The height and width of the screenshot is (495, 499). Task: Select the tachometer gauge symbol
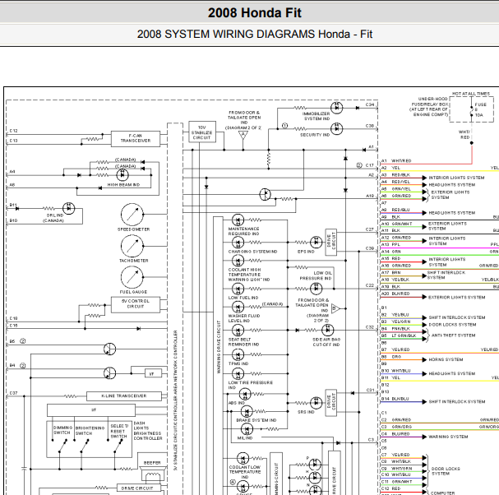pyautogui.click(x=132, y=246)
